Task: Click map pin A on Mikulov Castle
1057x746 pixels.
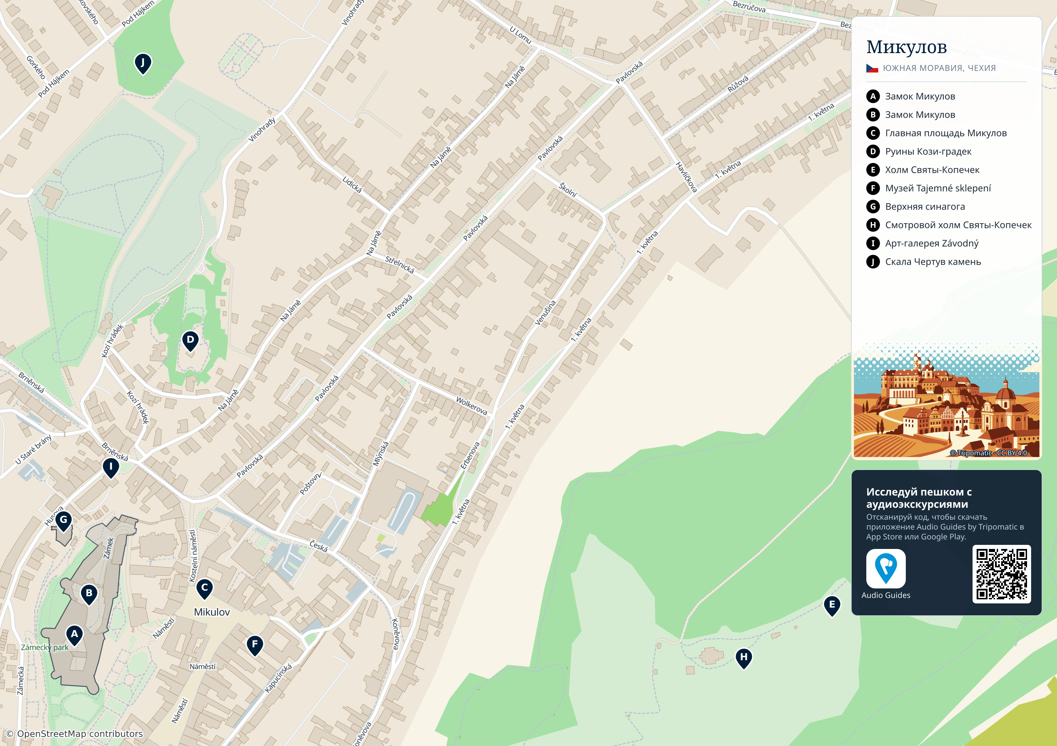Action: click(75, 635)
